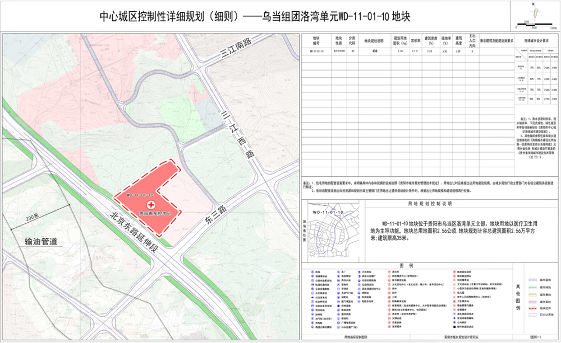Click the 输油管道 label on the map

(42, 242)
